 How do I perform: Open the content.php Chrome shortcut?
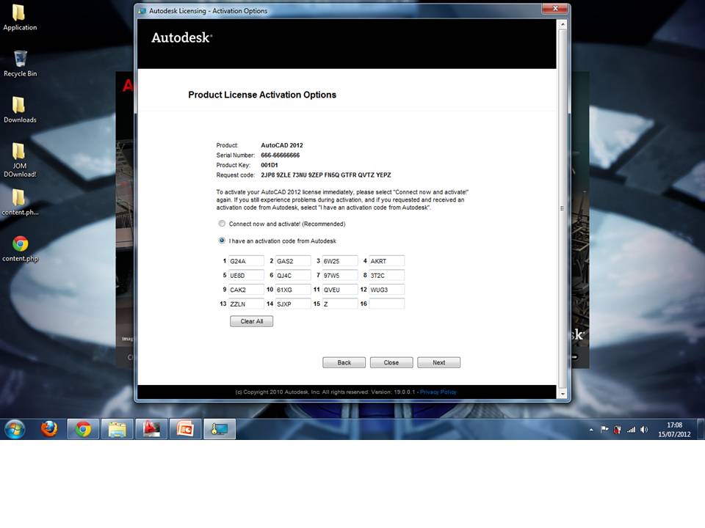pos(21,249)
